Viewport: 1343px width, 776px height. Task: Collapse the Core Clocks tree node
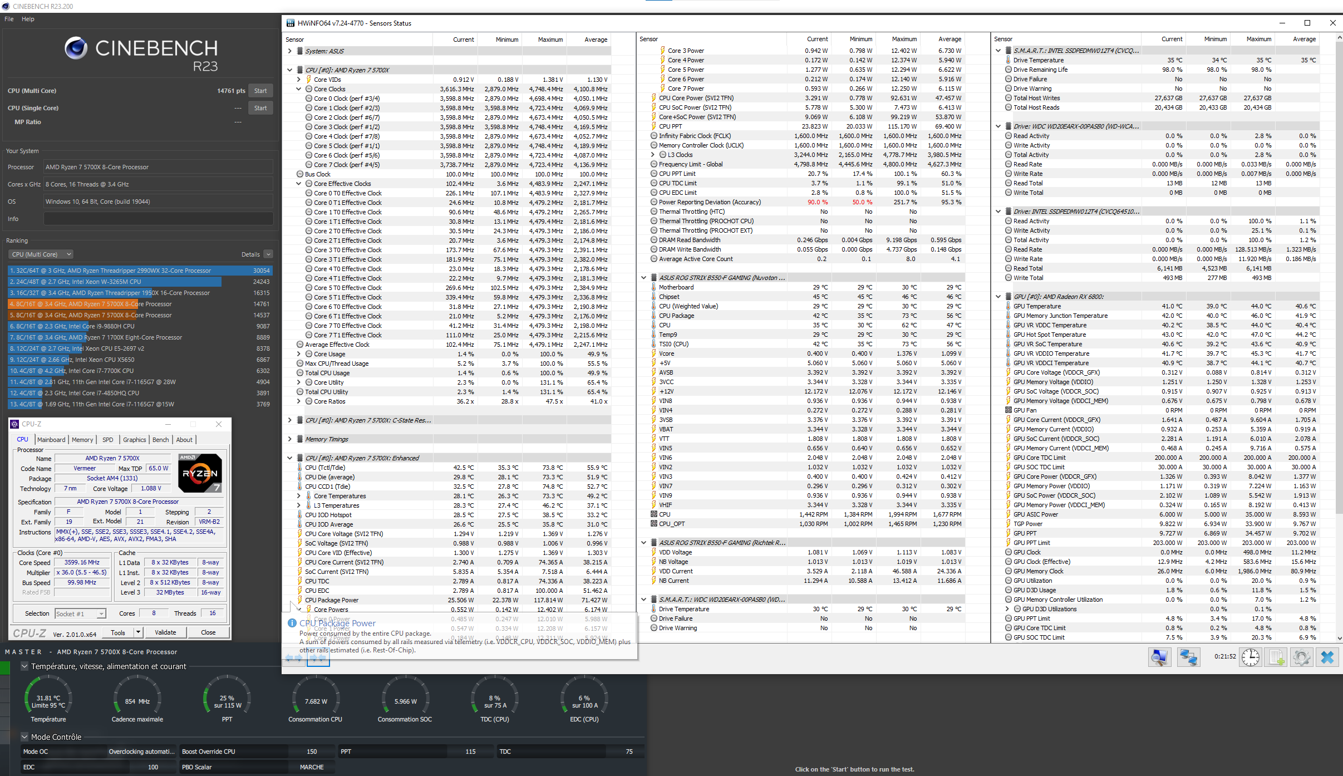click(299, 89)
